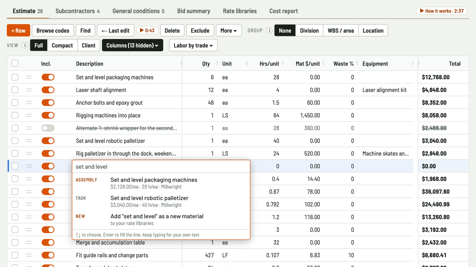
Task: Pick the Set and level robotic palletizer task suggestion
Action: 161,201
